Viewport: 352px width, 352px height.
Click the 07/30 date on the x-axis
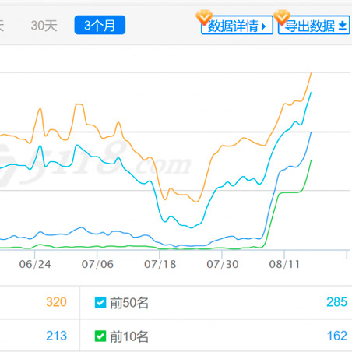click(x=223, y=264)
